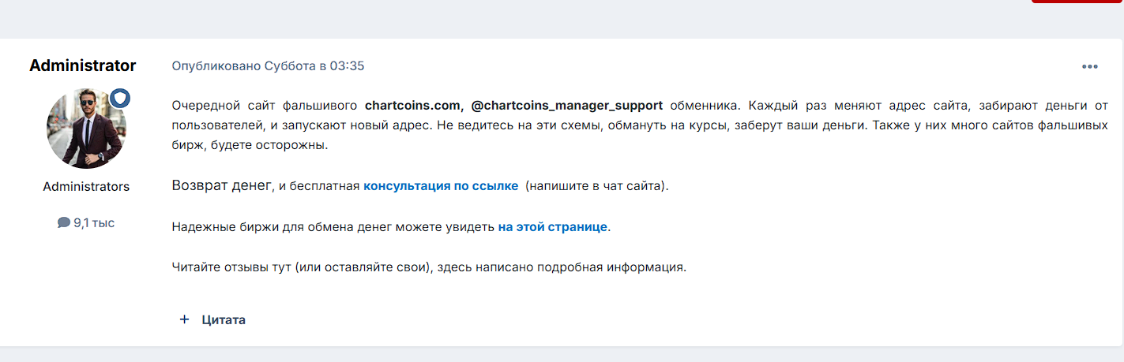Click the red button at the top right
This screenshot has width=1124, height=362.
point(1077,2)
